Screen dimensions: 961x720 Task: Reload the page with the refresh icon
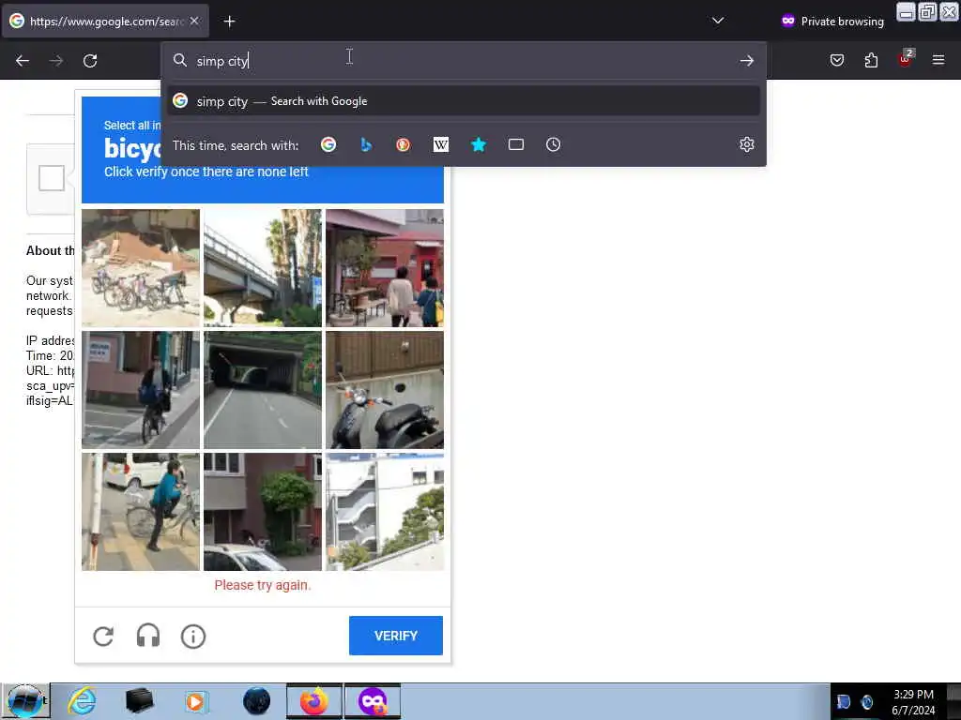[x=90, y=61]
